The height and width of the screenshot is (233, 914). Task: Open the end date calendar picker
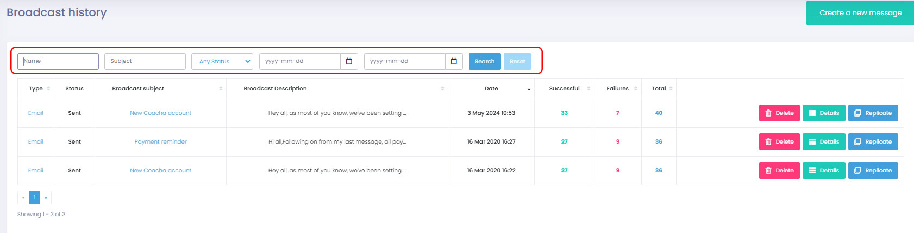(x=454, y=61)
